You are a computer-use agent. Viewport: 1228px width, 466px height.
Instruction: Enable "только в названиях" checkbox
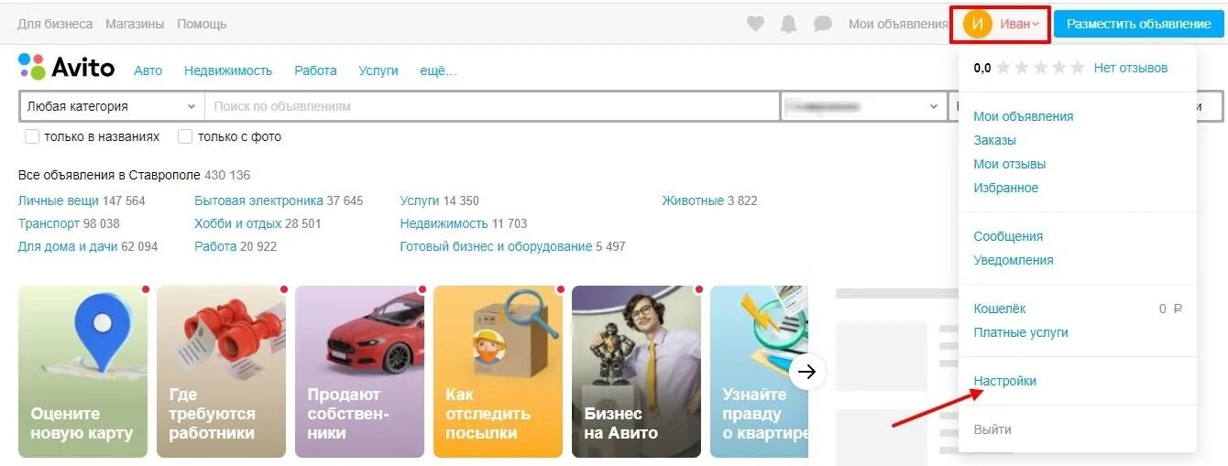tap(32, 136)
